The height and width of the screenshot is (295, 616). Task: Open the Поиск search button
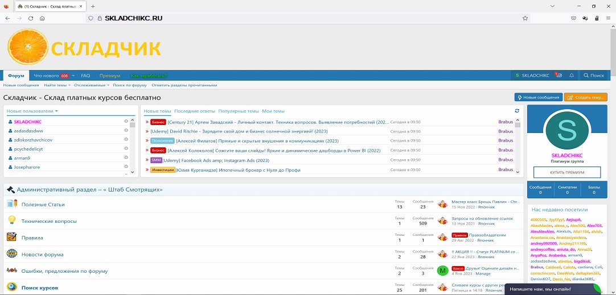point(594,76)
